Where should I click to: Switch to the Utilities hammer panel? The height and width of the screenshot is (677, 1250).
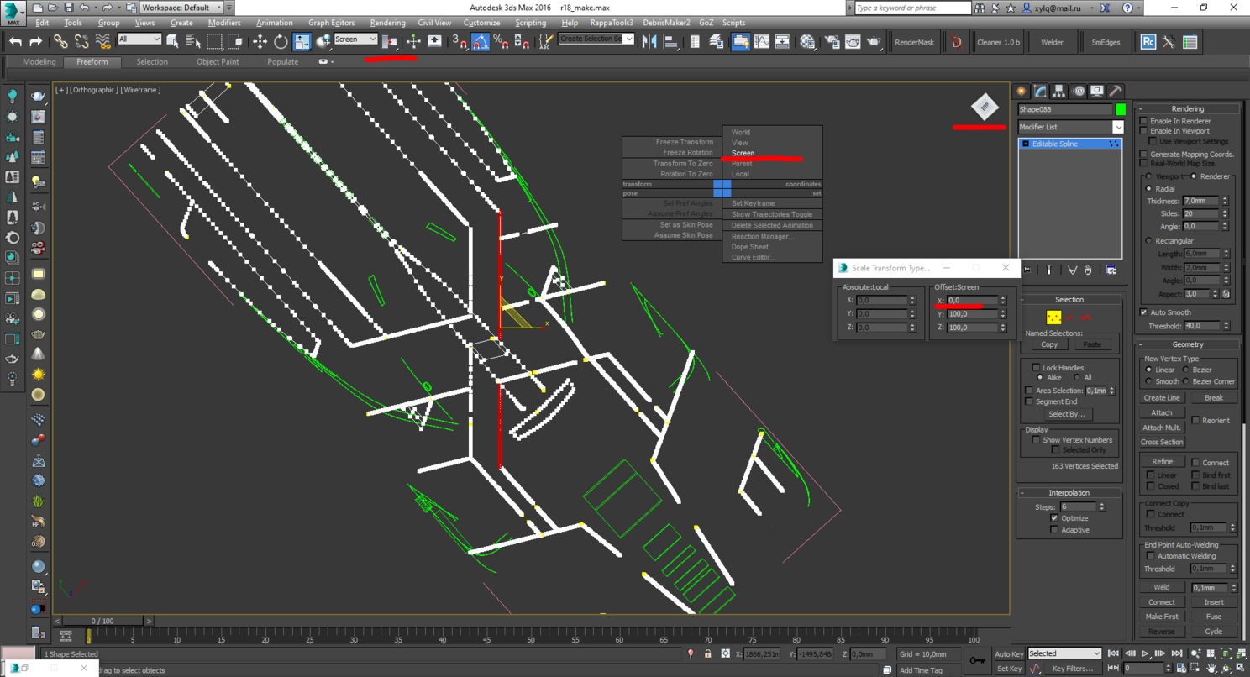pyautogui.click(x=1116, y=91)
